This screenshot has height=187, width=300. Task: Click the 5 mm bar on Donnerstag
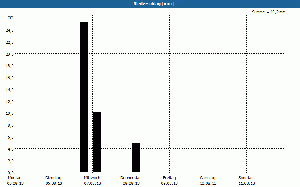(136, 157)
